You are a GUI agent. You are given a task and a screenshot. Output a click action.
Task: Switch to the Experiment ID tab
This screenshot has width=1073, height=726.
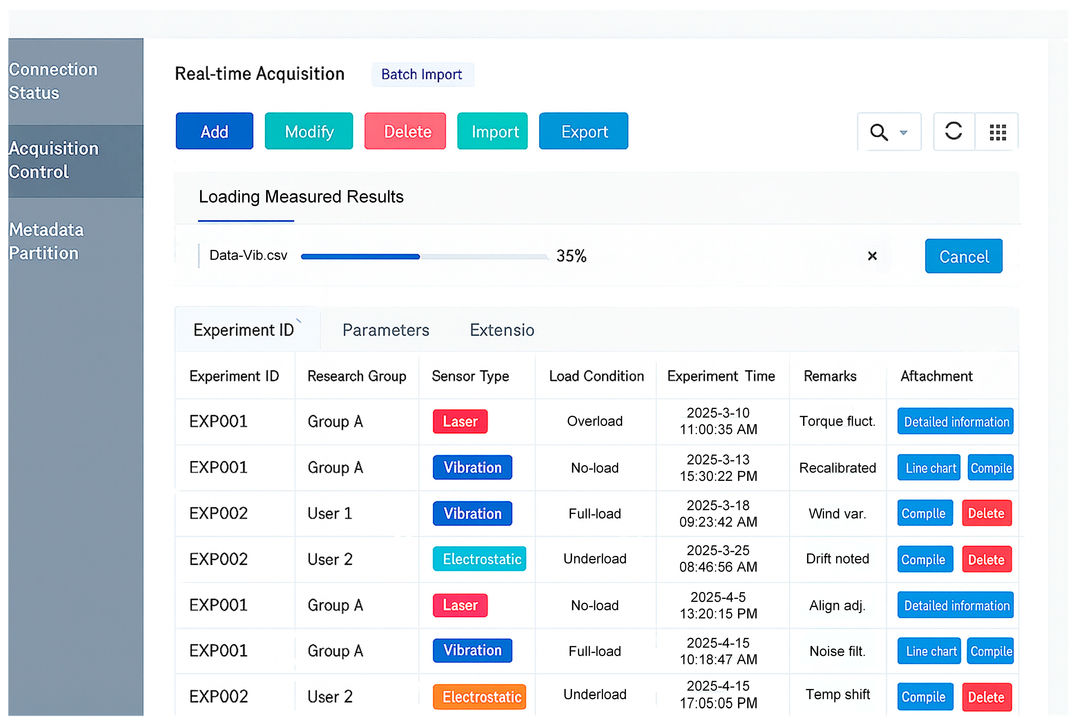coord(247,329)
